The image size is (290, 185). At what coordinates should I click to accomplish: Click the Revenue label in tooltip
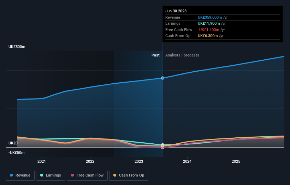click(x=173, y=17)
